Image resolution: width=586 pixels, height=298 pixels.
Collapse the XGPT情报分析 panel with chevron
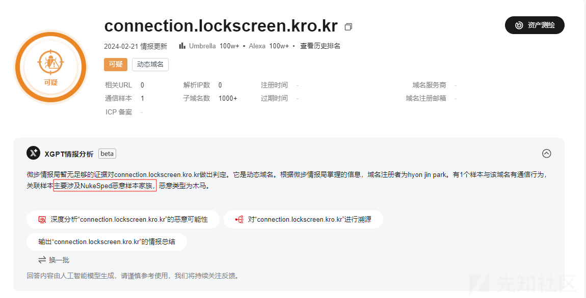click(x=546, y=153)
